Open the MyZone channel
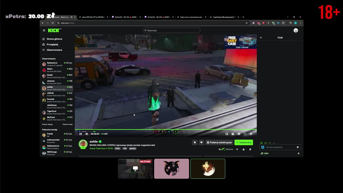This screenshot has height=193, width=343. (x=57, y=118)
